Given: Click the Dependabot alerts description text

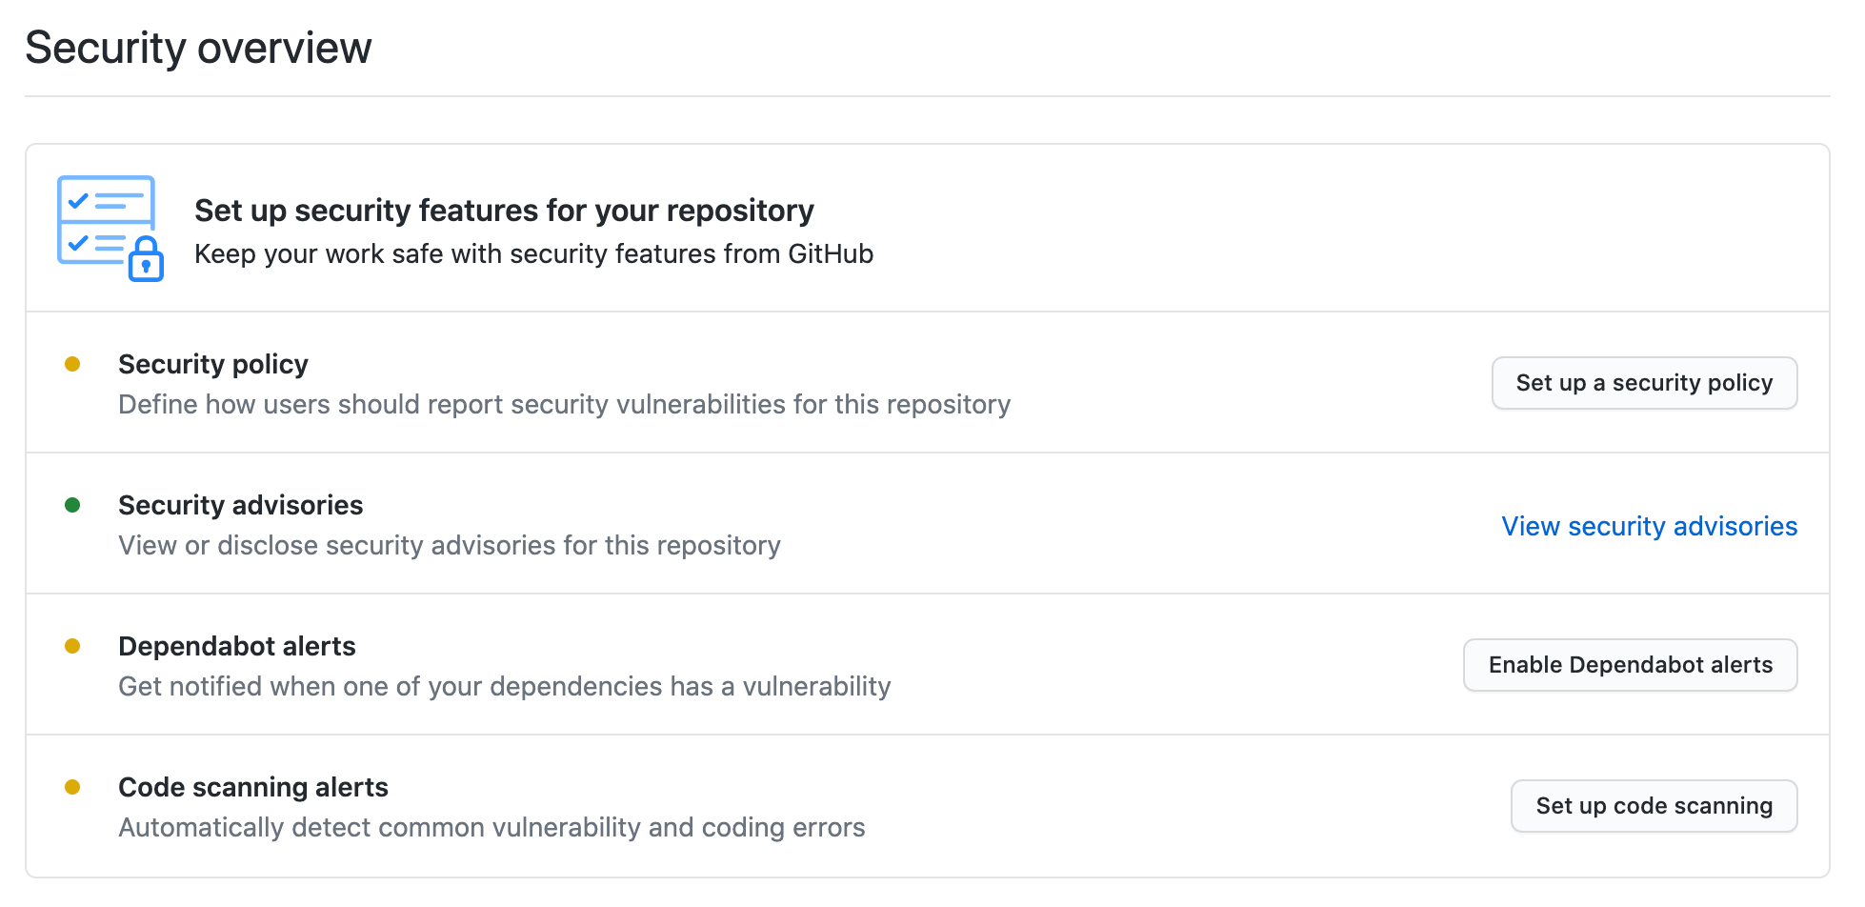Looking at the screenshot, I should coord(504,687).
